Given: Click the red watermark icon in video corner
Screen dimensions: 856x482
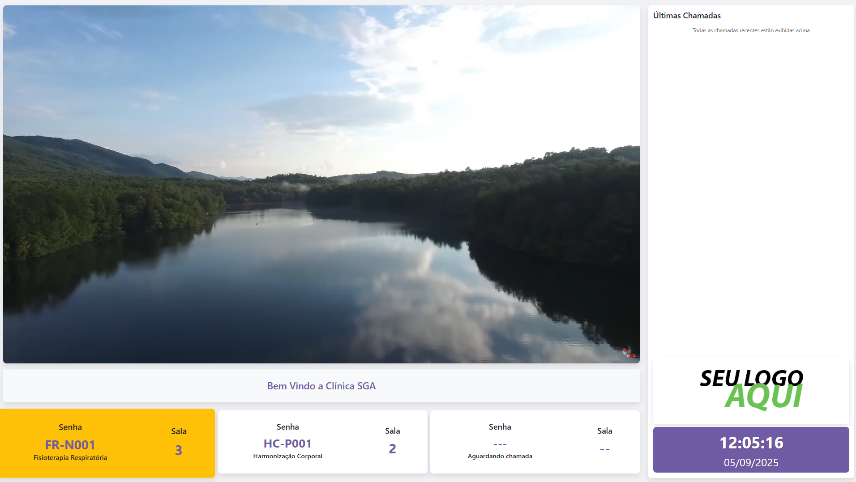Looking at the screenshot, I should [x=629, y=353].
